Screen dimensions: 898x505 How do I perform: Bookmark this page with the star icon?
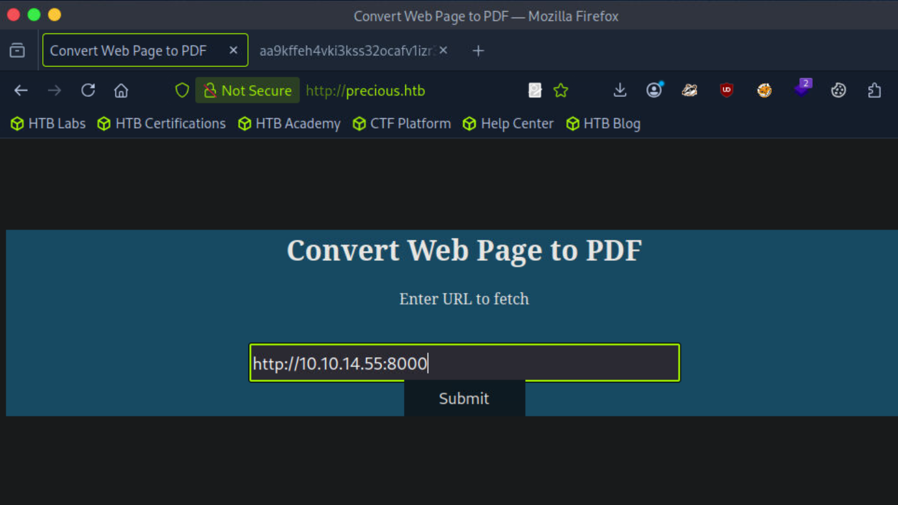click(561, 91)
